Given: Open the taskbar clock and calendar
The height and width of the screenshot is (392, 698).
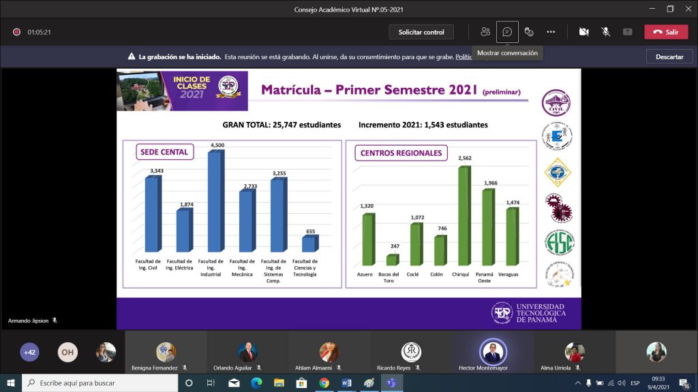Looking at the screenshot, I should point(658,382).
